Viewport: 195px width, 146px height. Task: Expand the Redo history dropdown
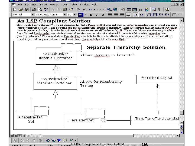[103, 9]
